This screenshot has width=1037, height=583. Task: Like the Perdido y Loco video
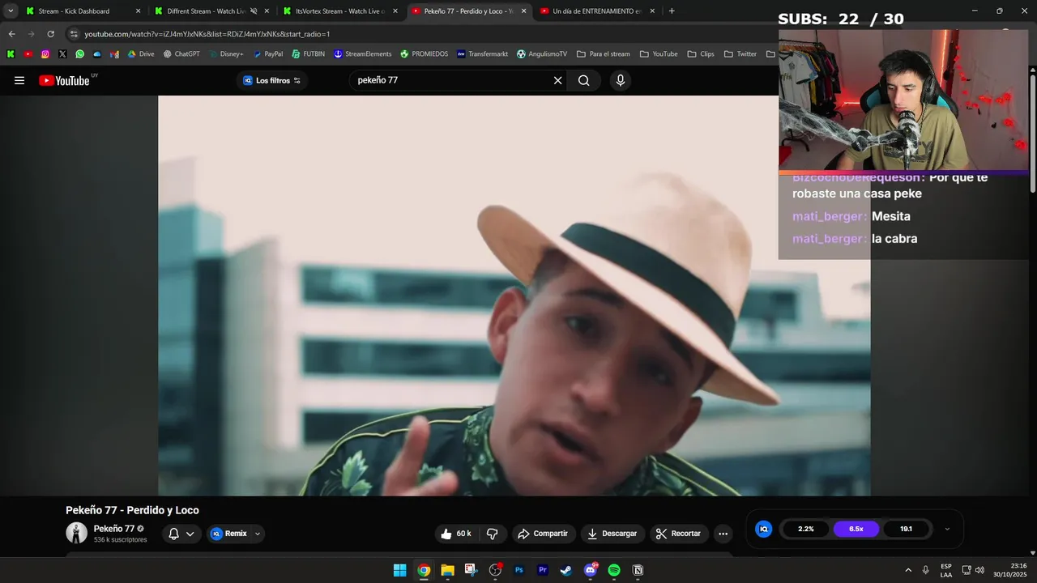pyautogui.click(x=455, y=534)
